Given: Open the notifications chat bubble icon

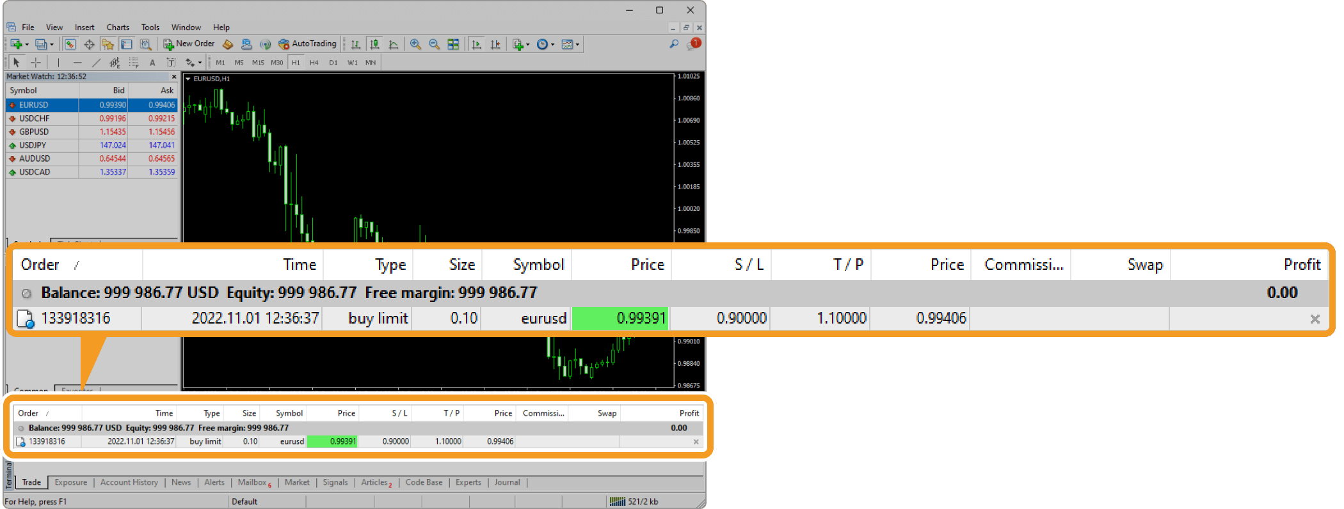Looking at the screenshot, I should coord(694,43).
